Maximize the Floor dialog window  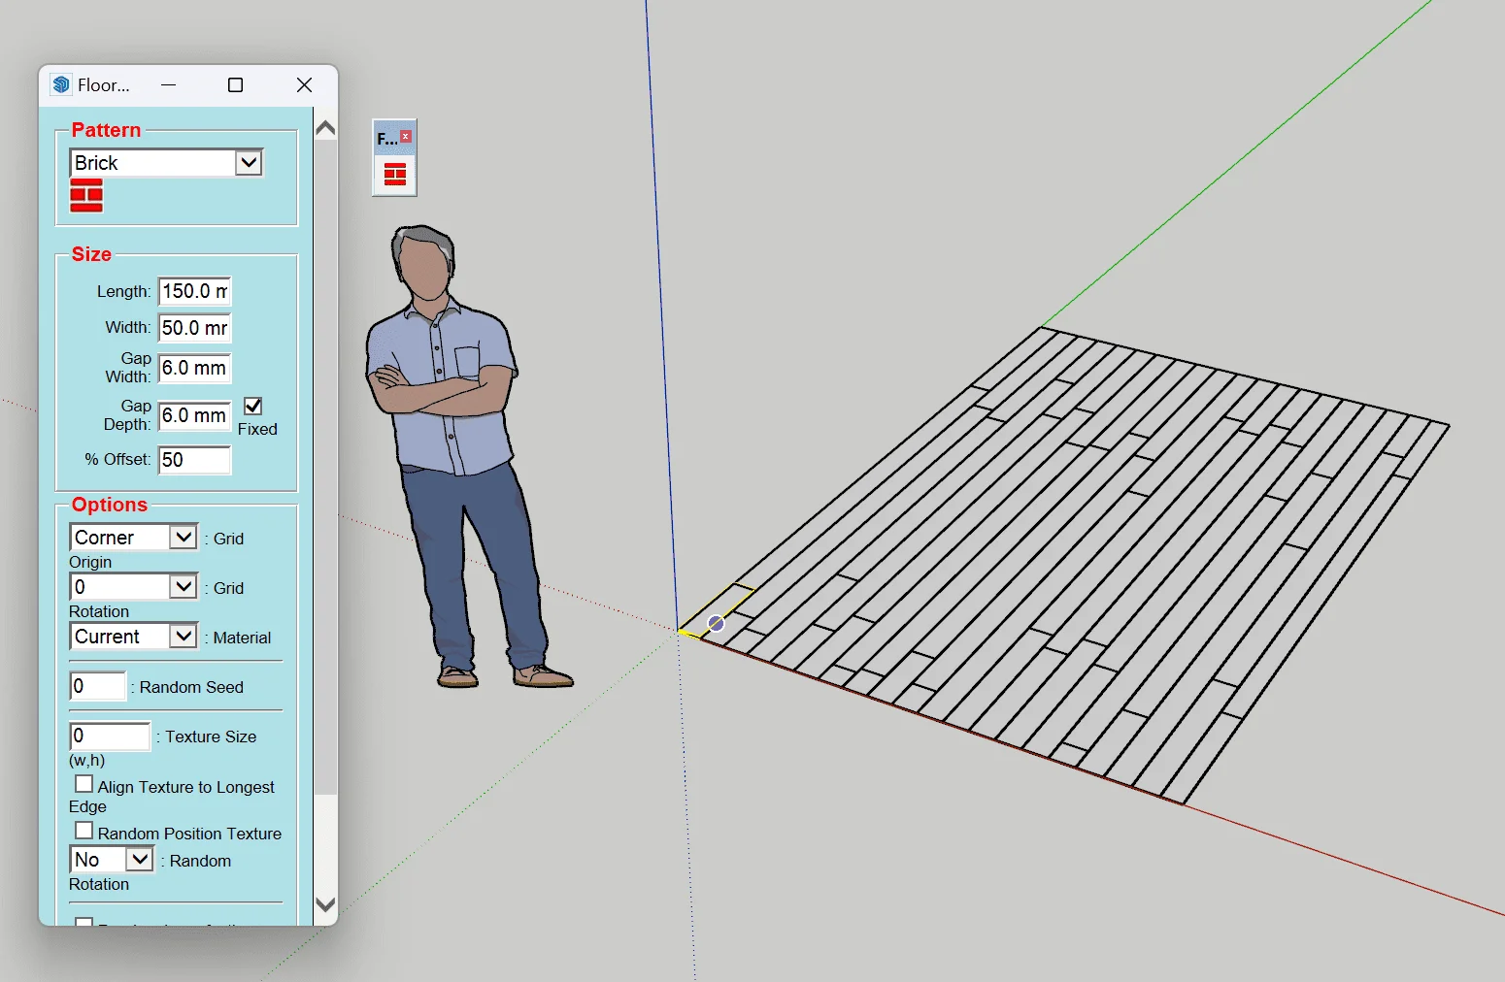point(235,84)
